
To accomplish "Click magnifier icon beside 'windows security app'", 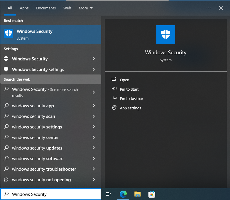I will click(x=6, y=106).
